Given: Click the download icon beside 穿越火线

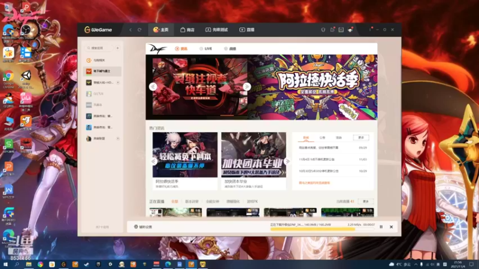Looking at the screenshot, I should [118, 82].
